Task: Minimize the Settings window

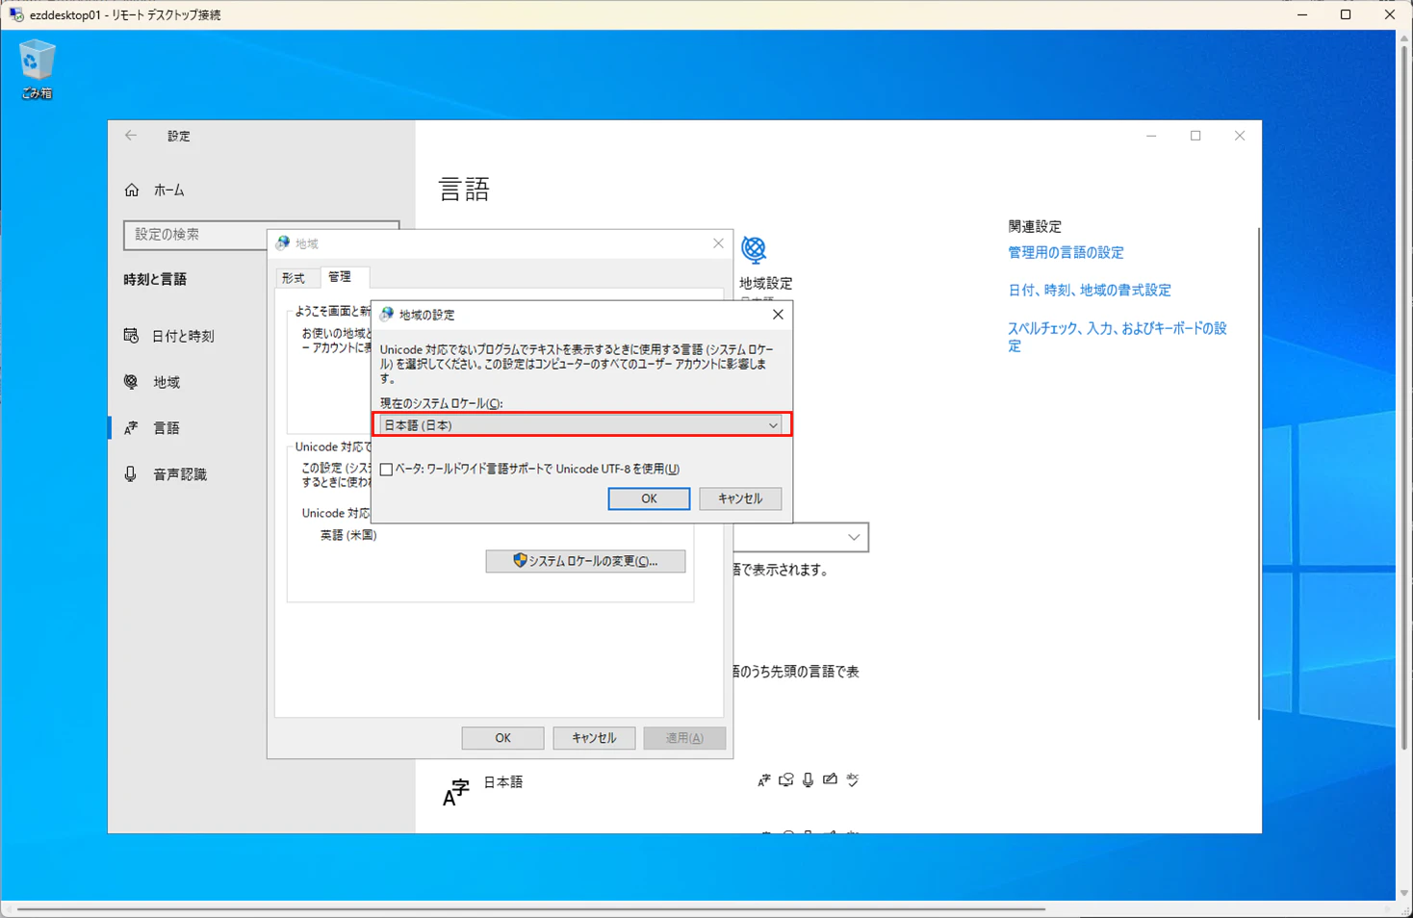Action: point(1151,136)
